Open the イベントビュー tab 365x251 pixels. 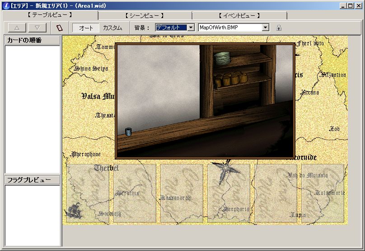coord(239,16)
